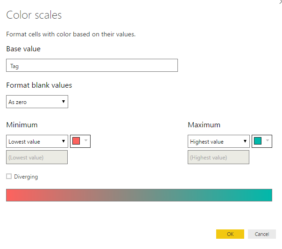Viewport: 282px width, 249px height.
Task: Open the Maximum Highest value dropdown
Action: point(219,141)
